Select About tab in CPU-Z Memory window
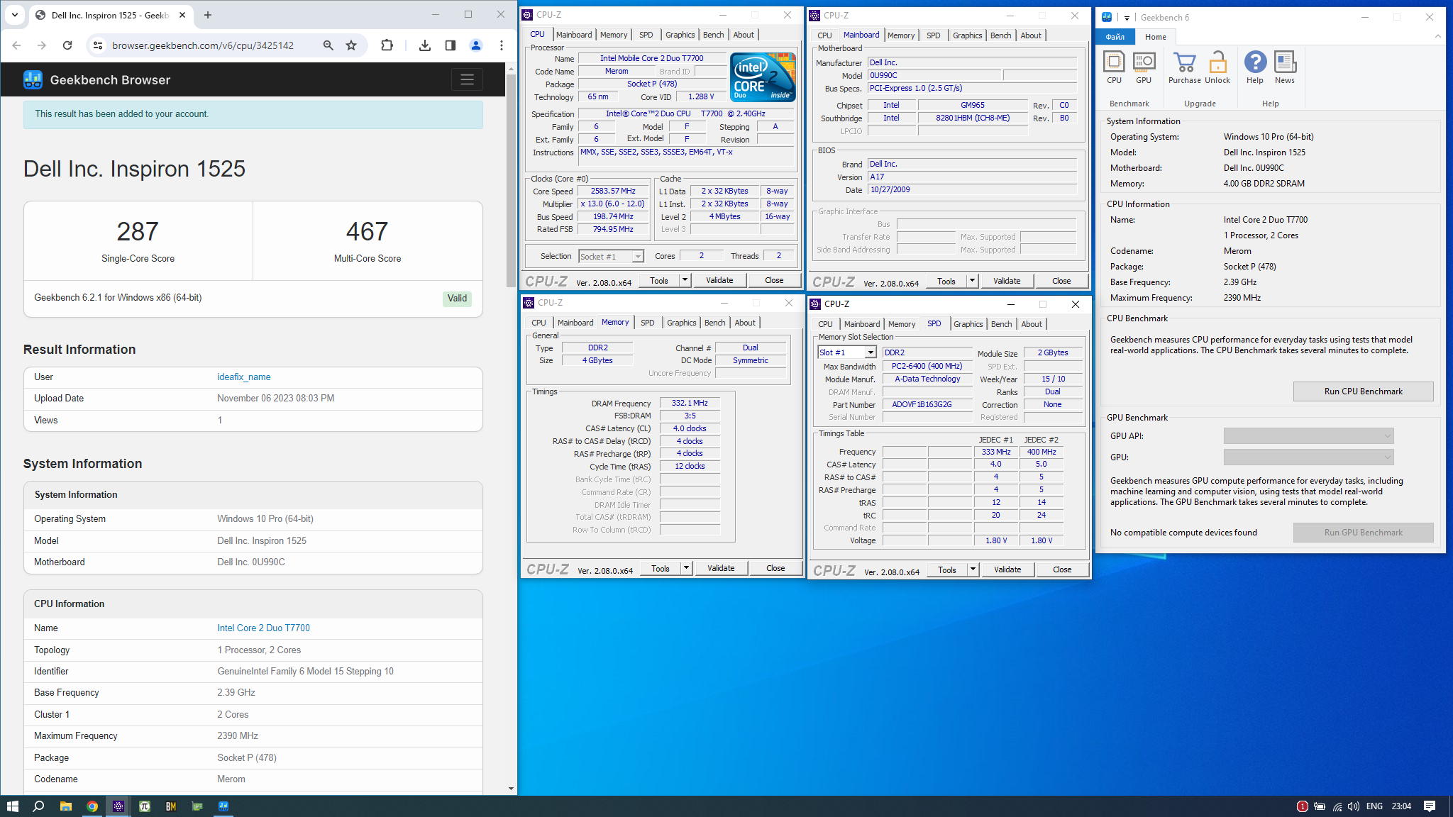The height and width of the screenshot is (817, 1453). click(745, 323)
